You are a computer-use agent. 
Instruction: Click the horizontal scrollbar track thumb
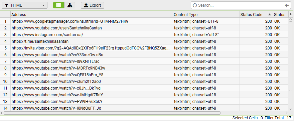112,113
